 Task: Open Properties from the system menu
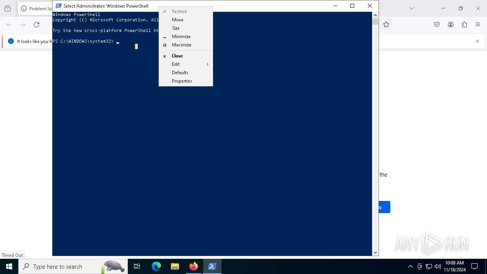[x=186, y=81]
